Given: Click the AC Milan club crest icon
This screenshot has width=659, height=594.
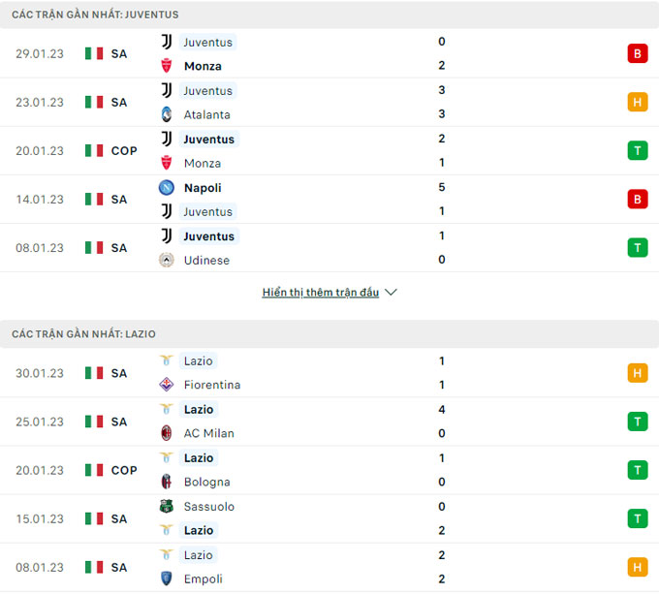Looking at the screenshot, I should 167,433.
